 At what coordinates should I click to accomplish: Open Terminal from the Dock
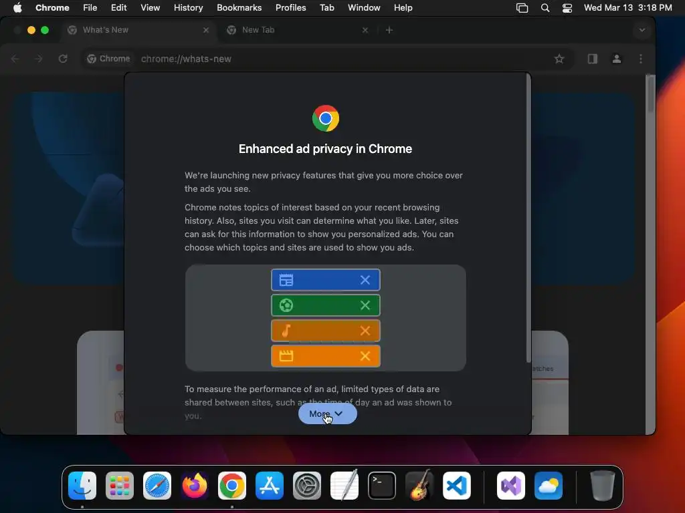[382, 486]
